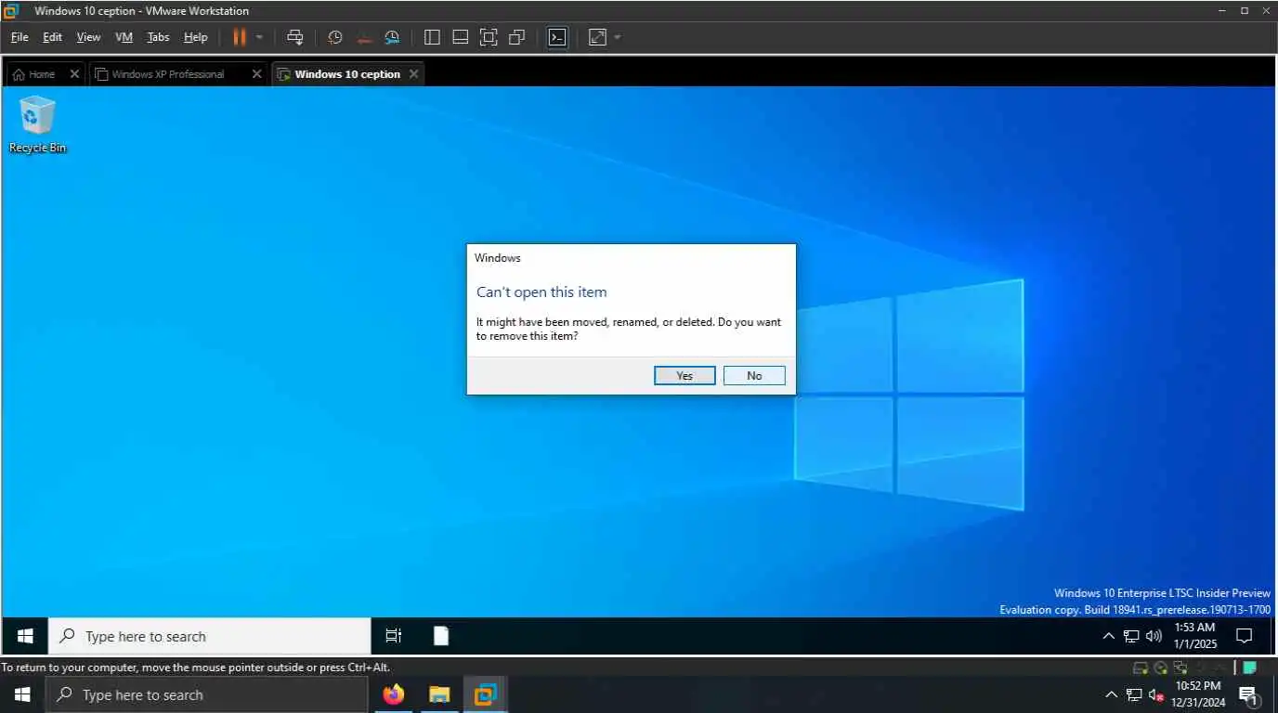This screenshot has height=713, width=1278.
Task: Open File Explorer from the host taskbar
Action: 439,694
